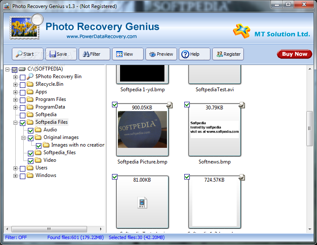Click the Register button label
The height and width of the screenshot is (245, 317).
[x=232, y=54]
